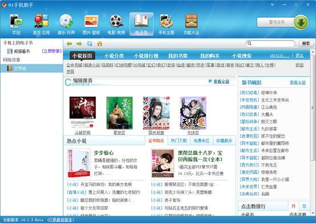Click 查看全部 in the 编辑推荐 header

pos(221,82)
